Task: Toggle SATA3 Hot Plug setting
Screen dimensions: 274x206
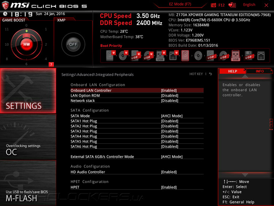Action: (x=137, y=131)
